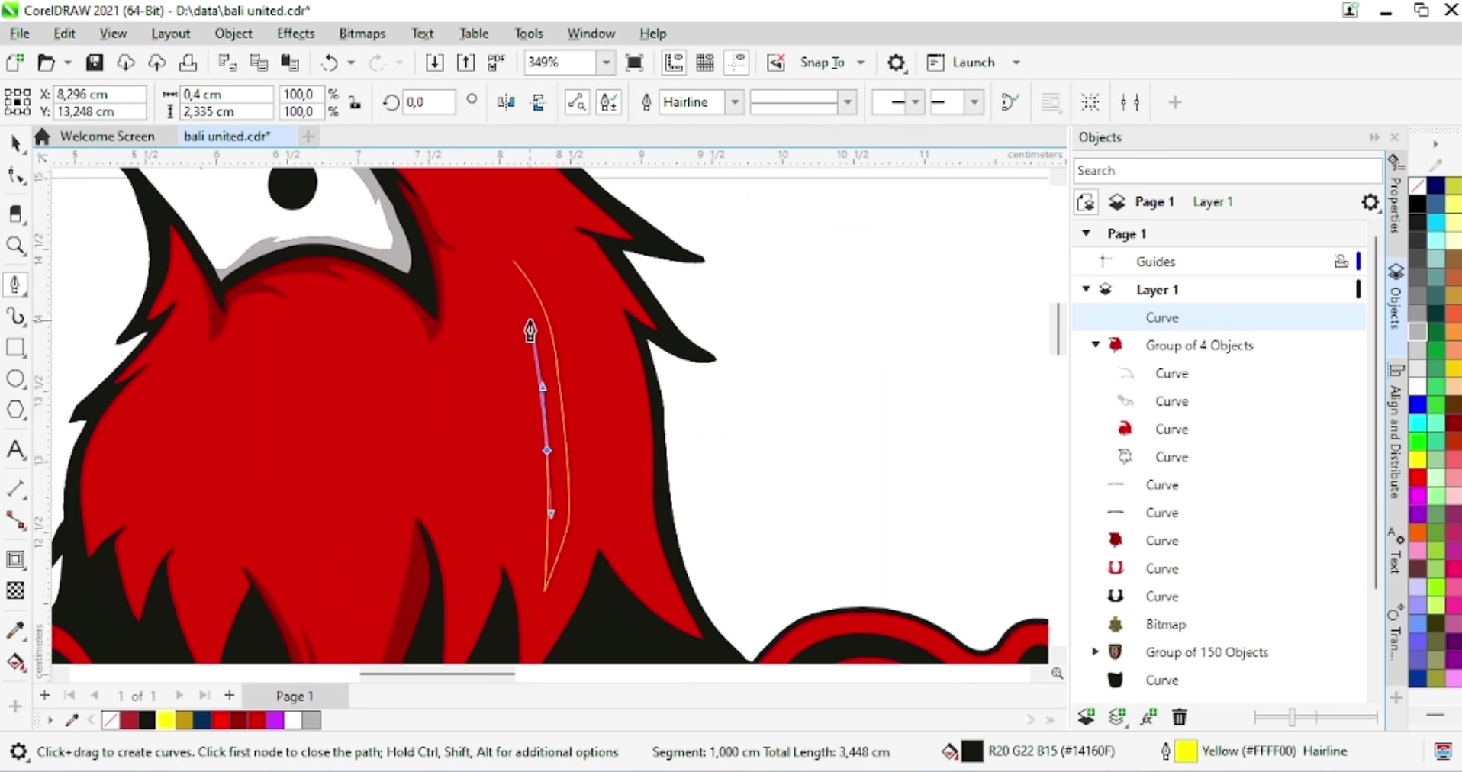Switch to Welcome Screen tab
Viewport: 1462px width, 772px height.
click(x=107, y=137)
